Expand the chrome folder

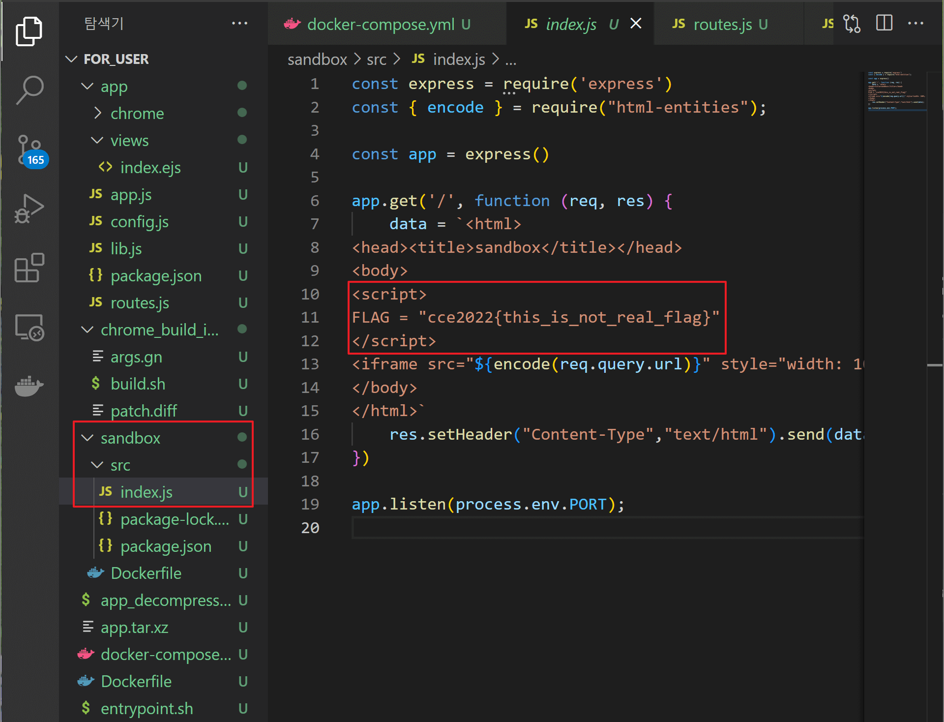[137, 114]
